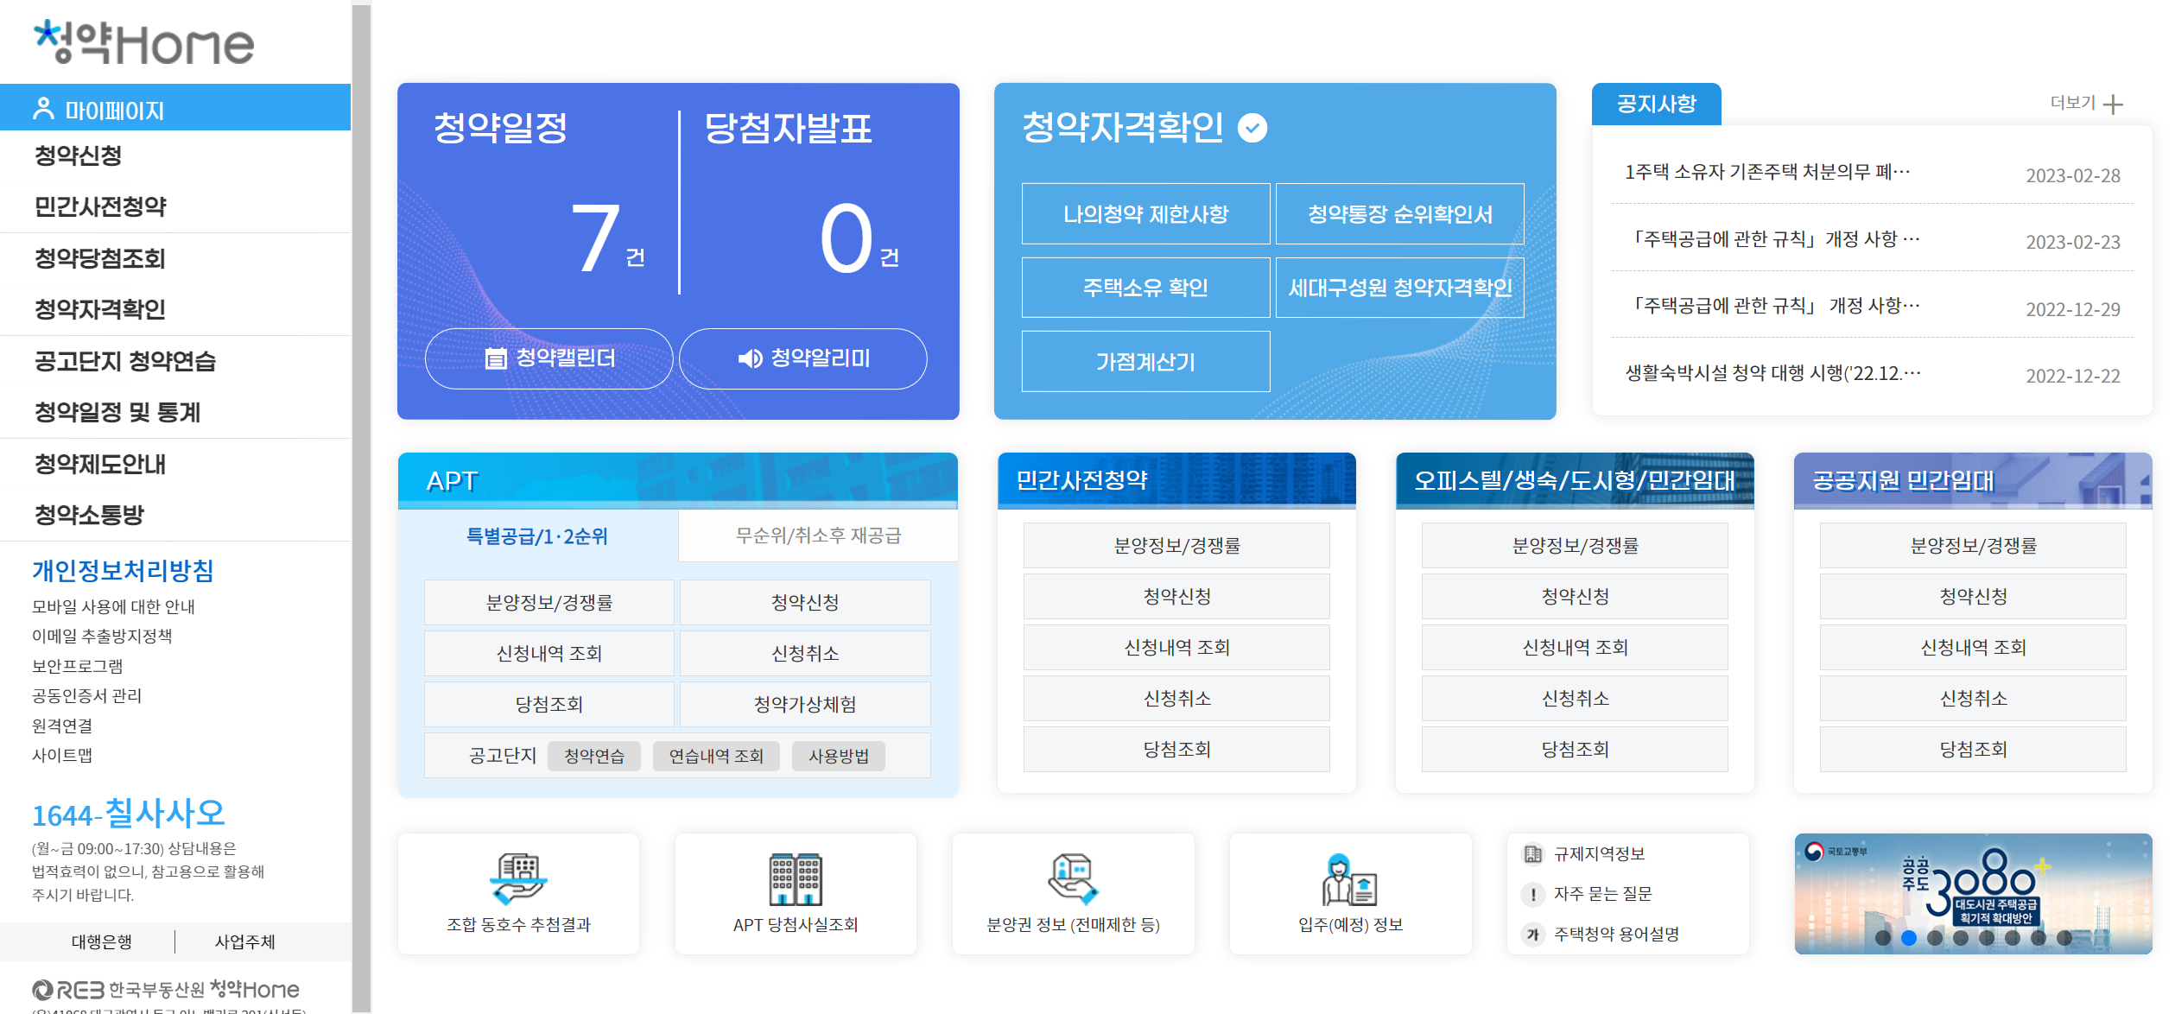Image resolution: width=2175 pixels, height=1014 pixels.
Task: Switch to 무순위/취소후 재공급 tab
Action: point(818,536)
